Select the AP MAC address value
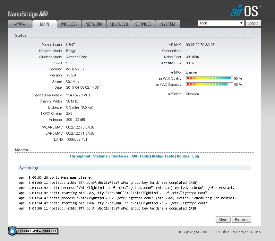The height and width of the screenshot is (241, 275). coord(200,45)
